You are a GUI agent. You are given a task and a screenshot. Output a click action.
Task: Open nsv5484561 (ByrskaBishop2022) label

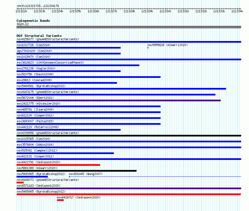(x=41, y=86)
